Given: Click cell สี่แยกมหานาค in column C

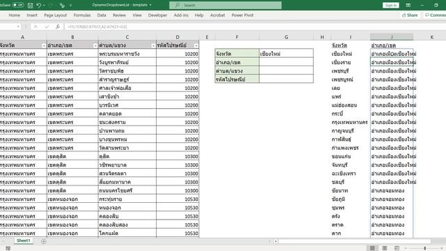Looking at the screenshot, I should coord(127,182).
